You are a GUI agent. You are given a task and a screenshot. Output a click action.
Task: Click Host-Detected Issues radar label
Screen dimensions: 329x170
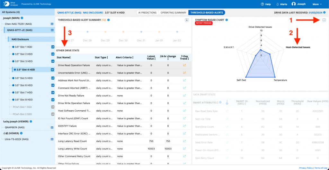coord(298,47)
